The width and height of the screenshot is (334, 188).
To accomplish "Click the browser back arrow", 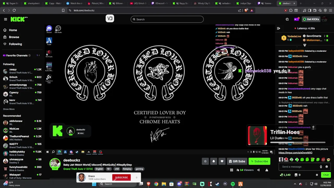I will coord(4,10).
